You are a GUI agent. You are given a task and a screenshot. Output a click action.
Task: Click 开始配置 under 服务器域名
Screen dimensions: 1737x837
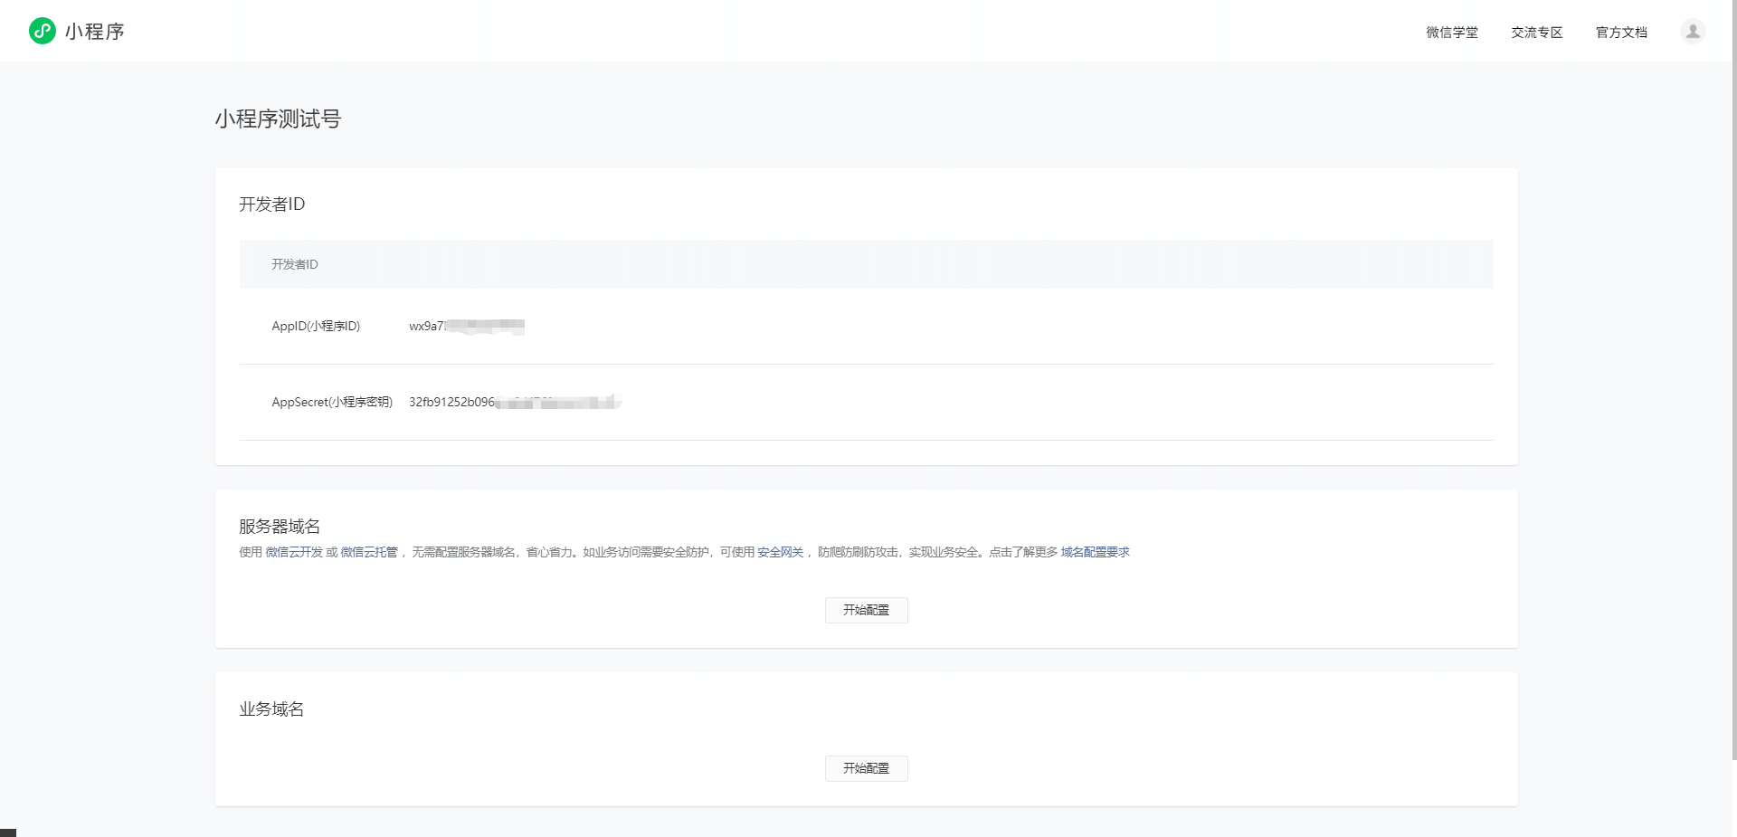866,610
